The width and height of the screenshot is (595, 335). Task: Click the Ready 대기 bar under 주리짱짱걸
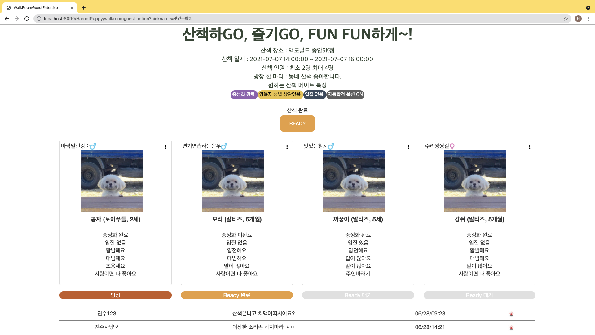coord(479,295)
